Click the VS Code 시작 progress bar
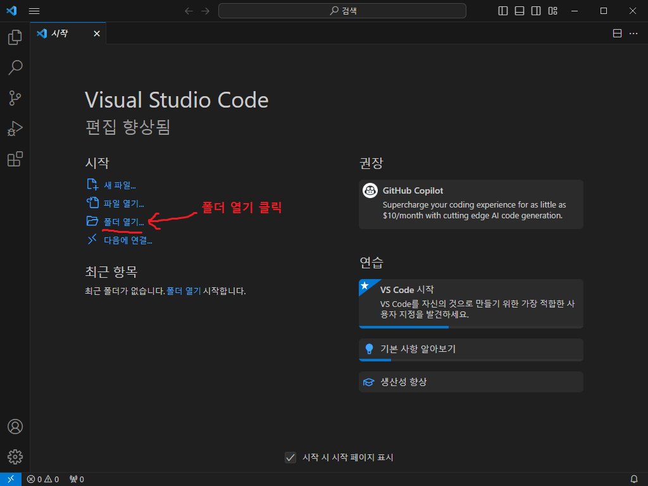The image size is (648, 486). (471, 327)
